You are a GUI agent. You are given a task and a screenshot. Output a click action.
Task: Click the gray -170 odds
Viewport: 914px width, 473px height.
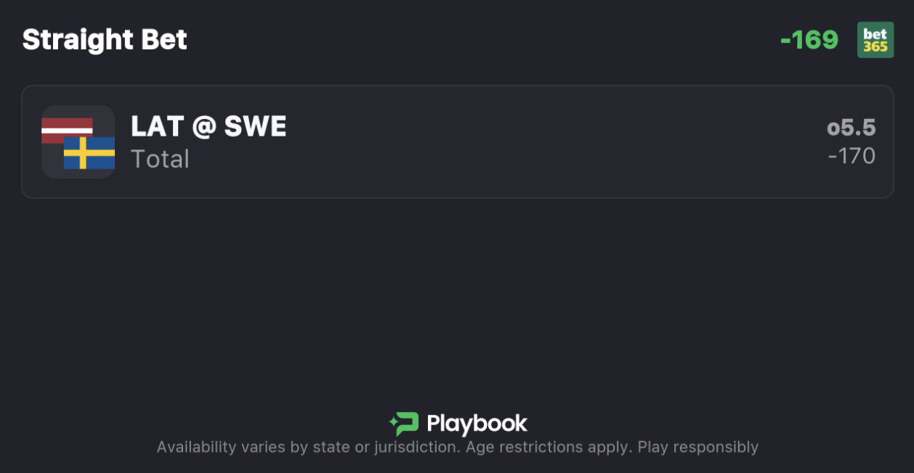click(852, 156)
